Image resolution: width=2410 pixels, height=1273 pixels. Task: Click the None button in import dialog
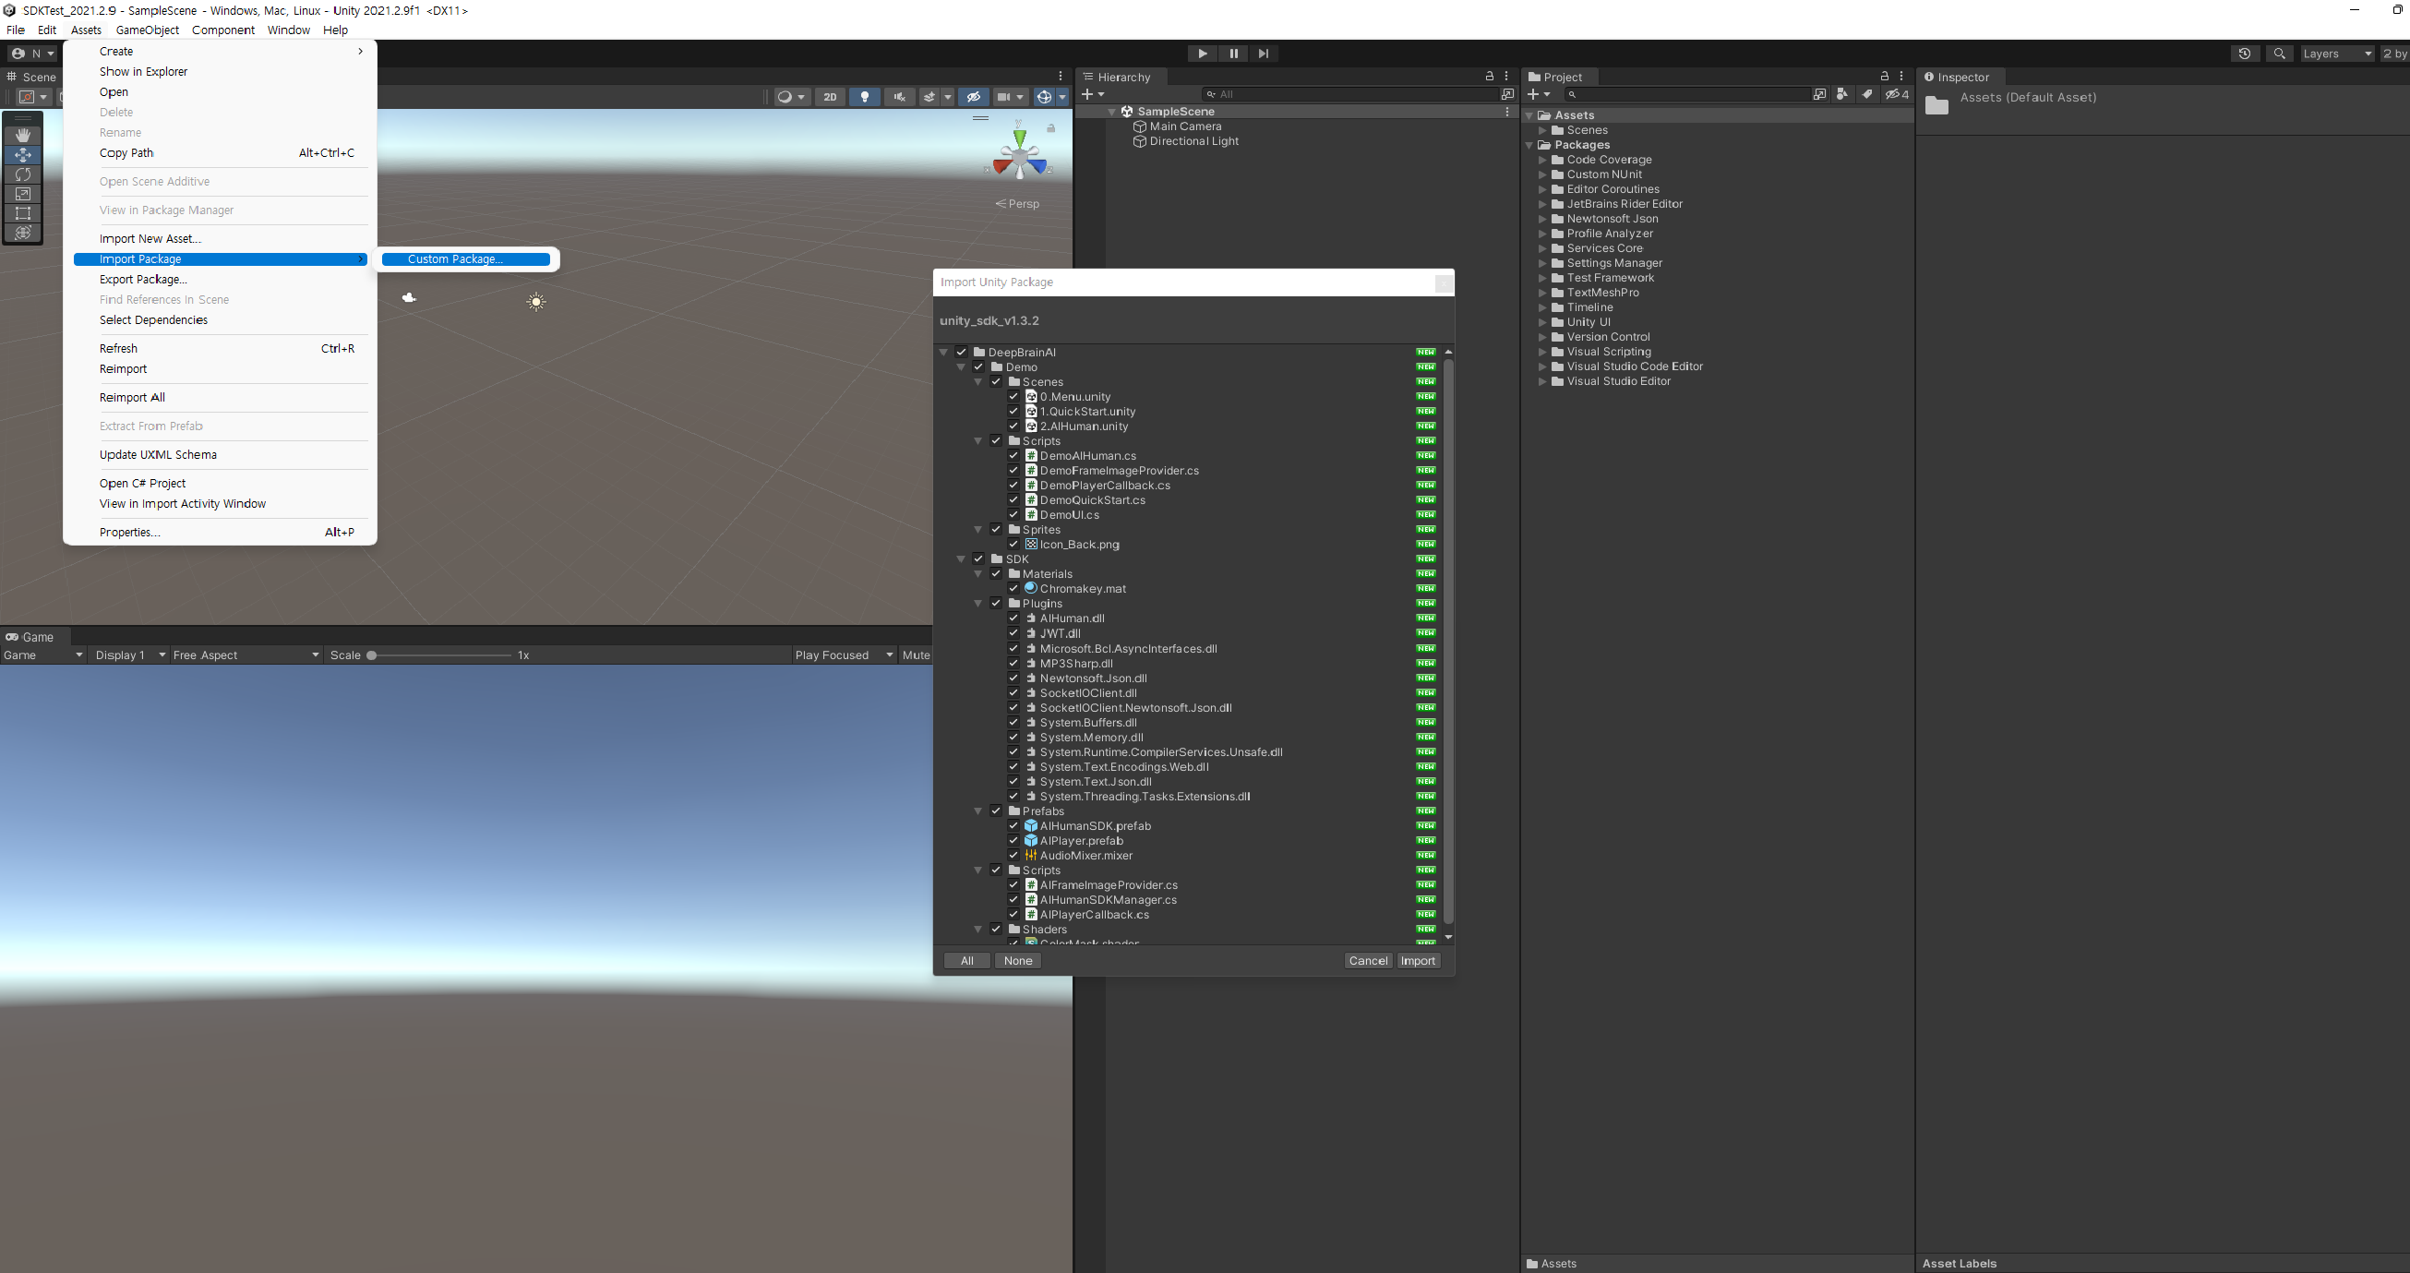coord(1018,962)
